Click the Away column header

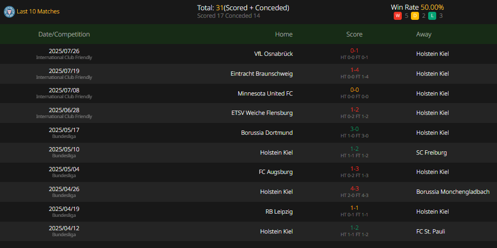tap(424, 34)
